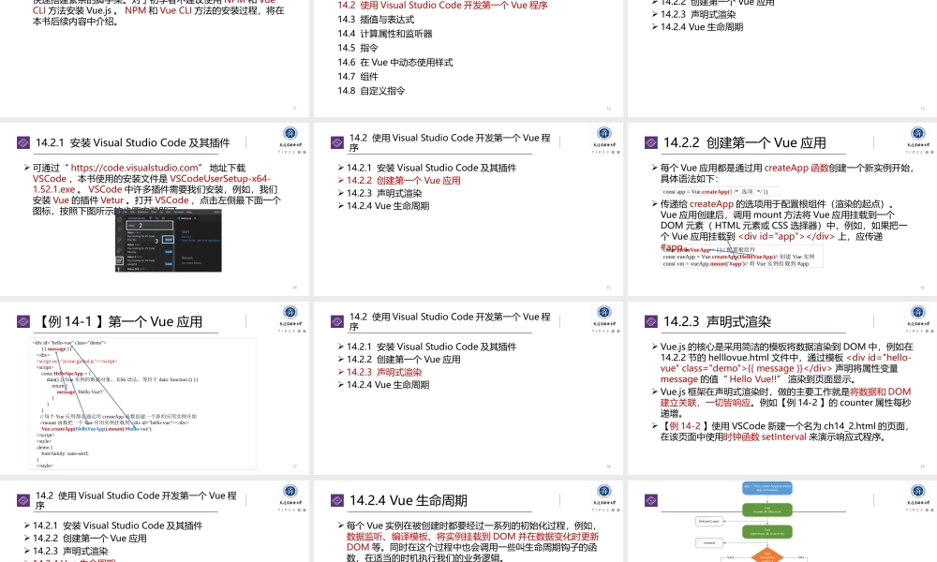Select the Welcome tab inside the VSCode screenshot
This screenshot has width=937, height=562.
pyautogui.click(x=186, y=218)
